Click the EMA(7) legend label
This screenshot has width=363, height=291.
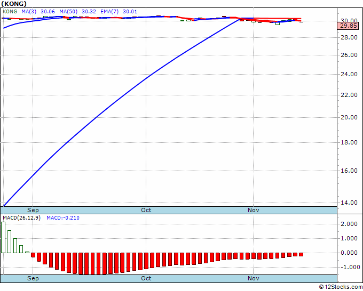coord(109,12)
